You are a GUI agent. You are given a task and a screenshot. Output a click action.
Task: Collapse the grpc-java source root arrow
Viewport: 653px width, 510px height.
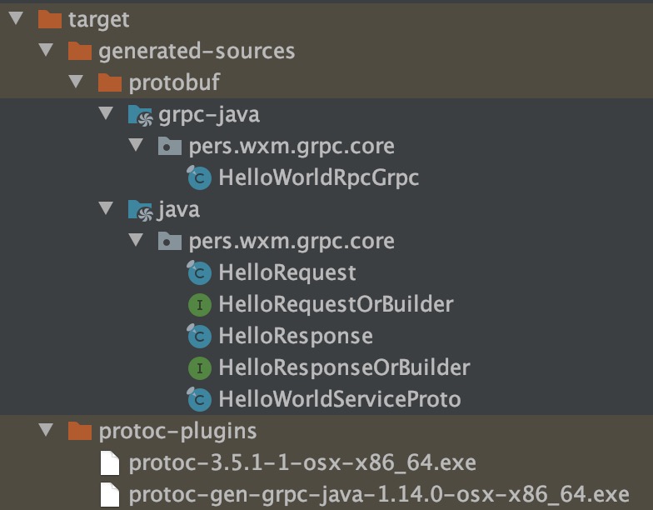pos(107,114)
